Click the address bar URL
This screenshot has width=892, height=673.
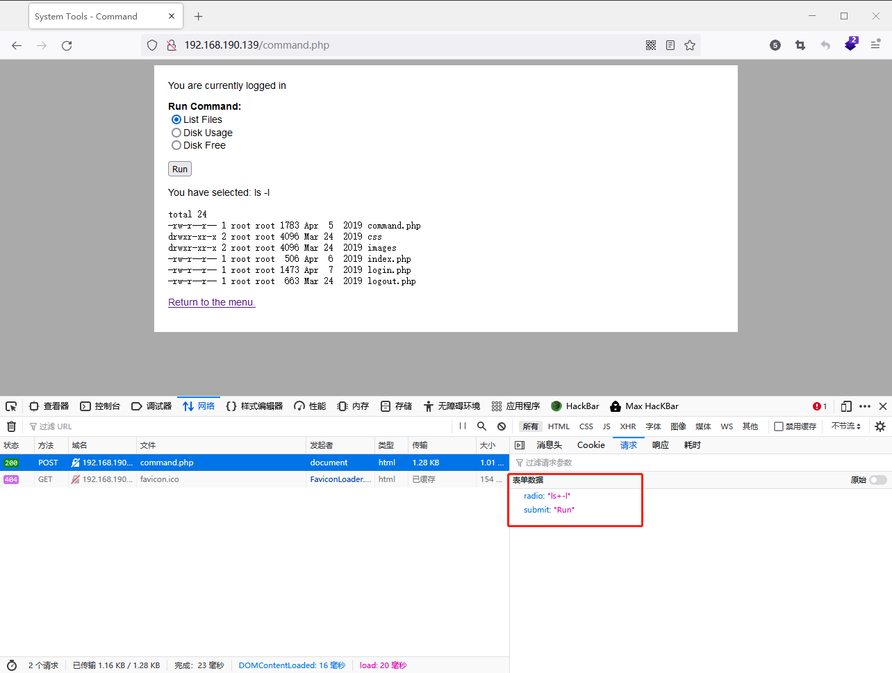256,45
